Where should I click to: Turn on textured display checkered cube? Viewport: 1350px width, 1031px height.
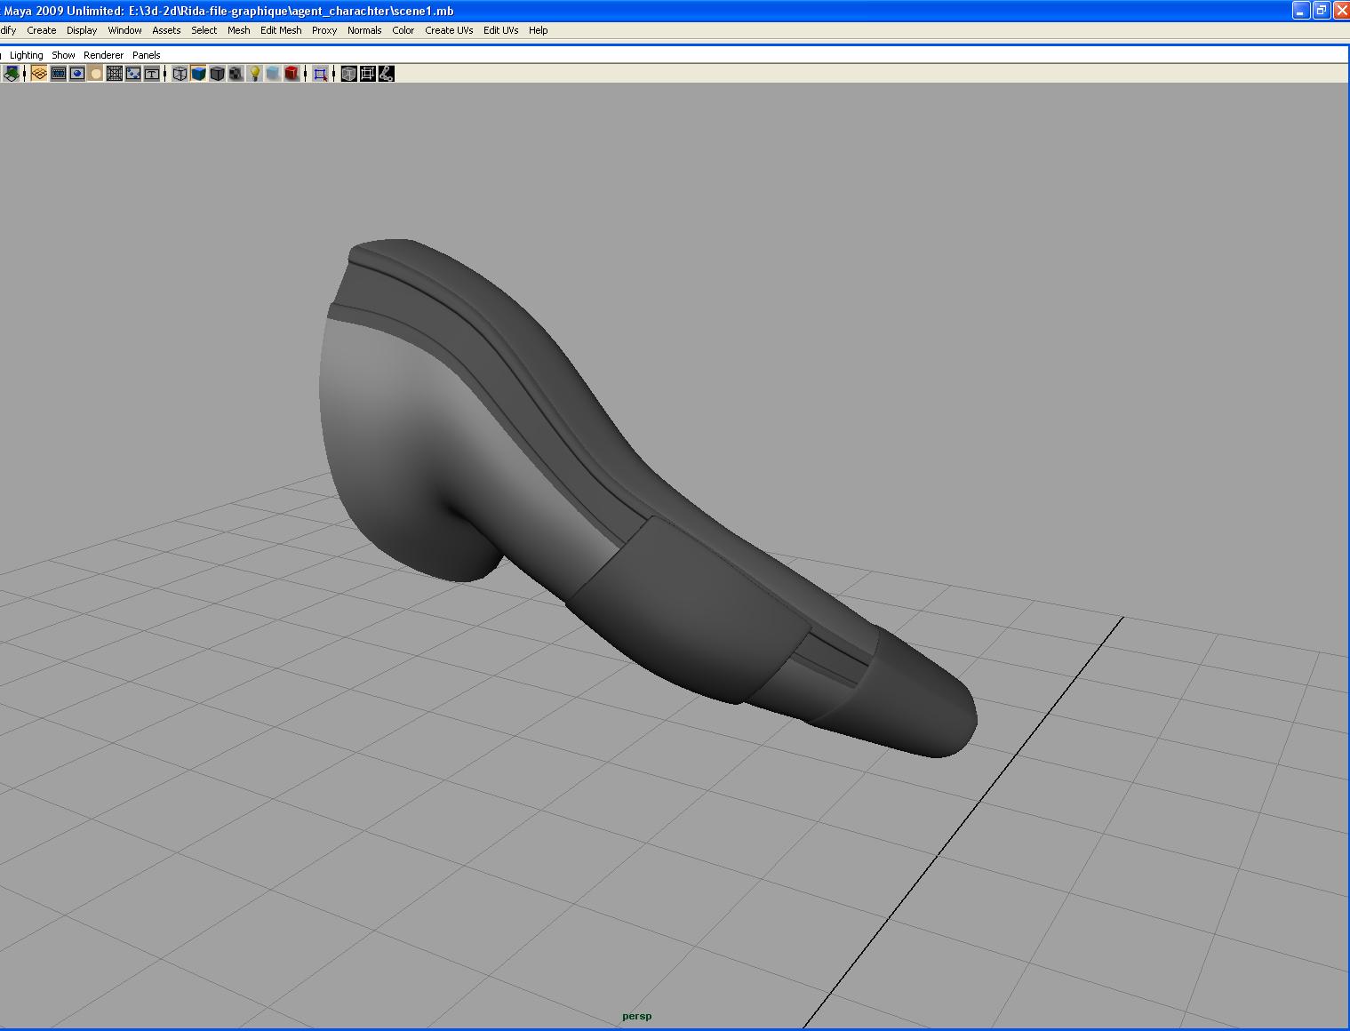[236, 74]
